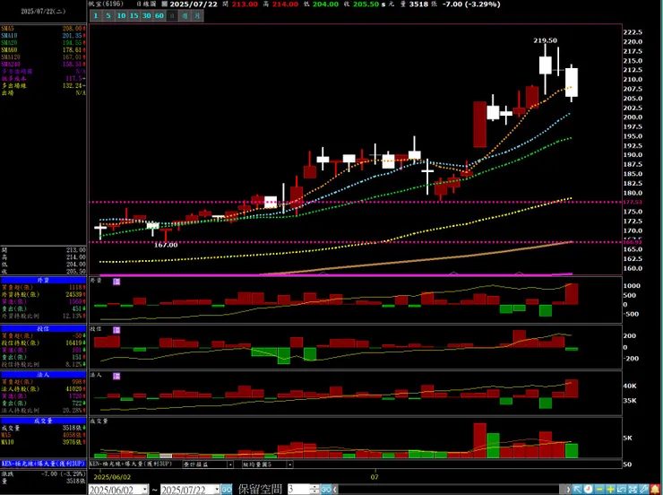Click the chart scrollbar right arrow
The height and width of the screenshot is (495, 663).
point(567,490)
